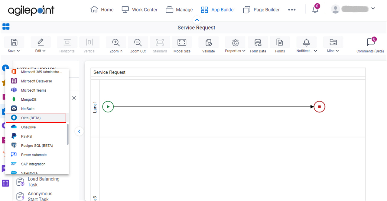Click the purple bottom sidebar icon

pos(5,183)
